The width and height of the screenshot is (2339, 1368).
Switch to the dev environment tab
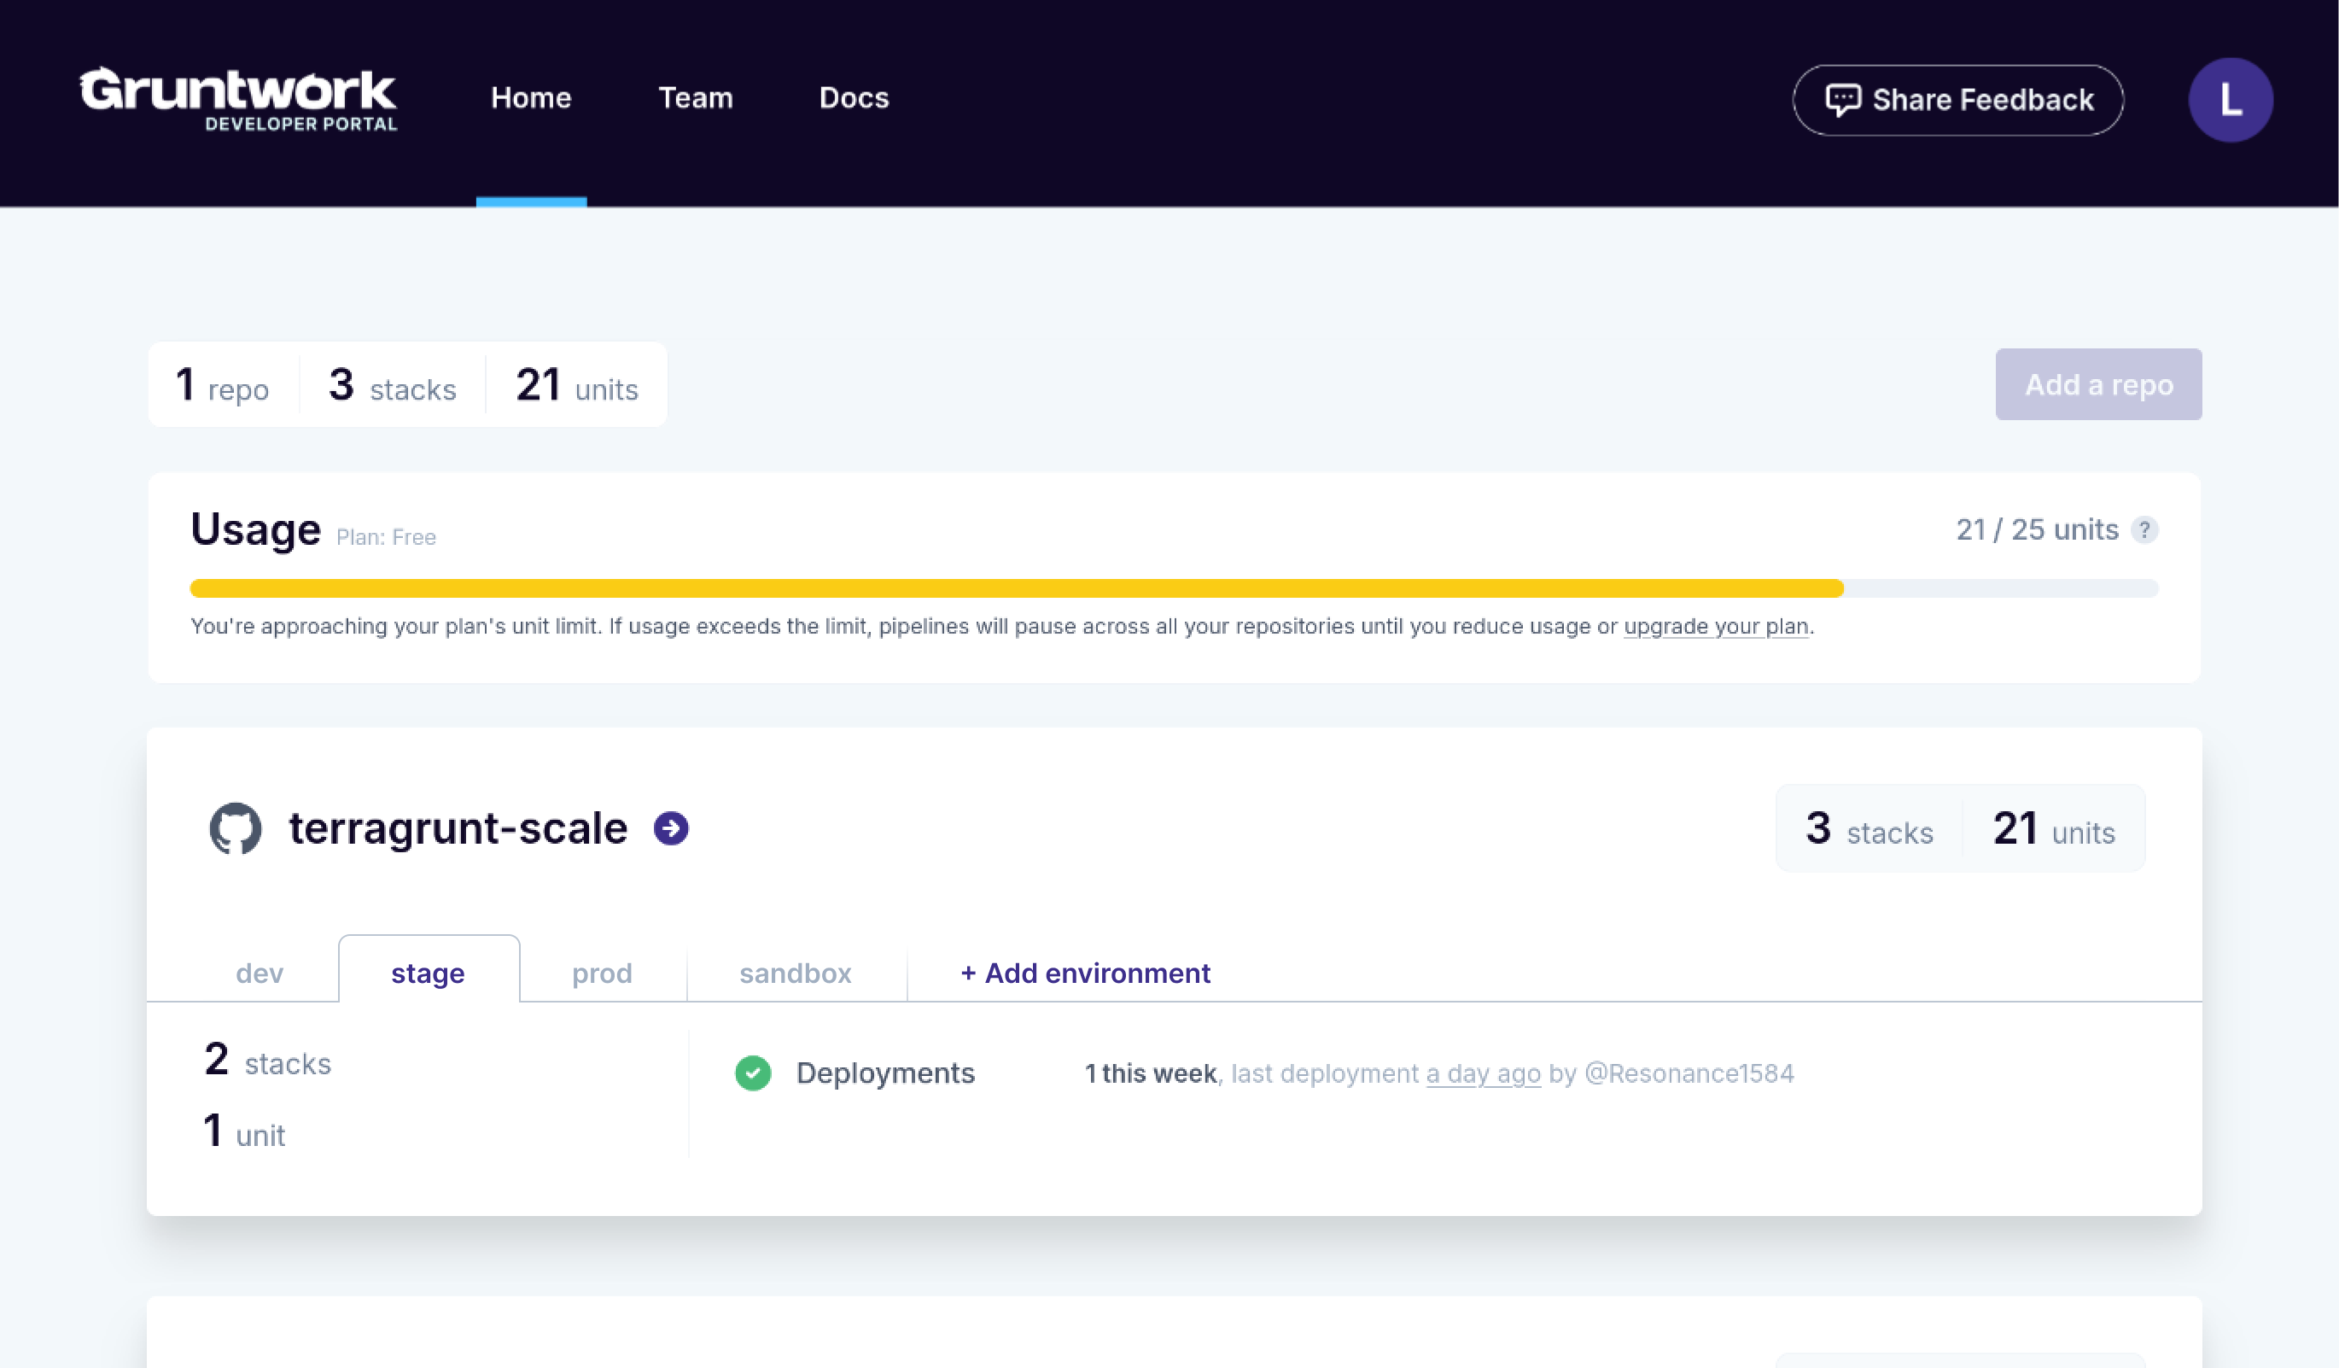[x=259, y=973]
